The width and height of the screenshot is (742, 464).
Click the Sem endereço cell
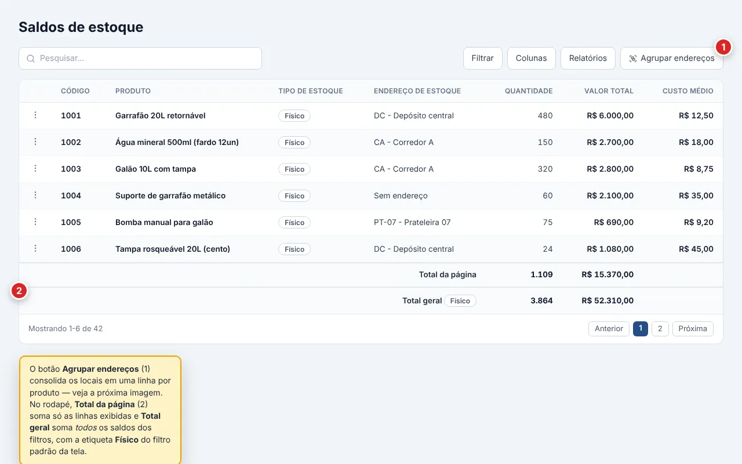[x=401, y=195]
